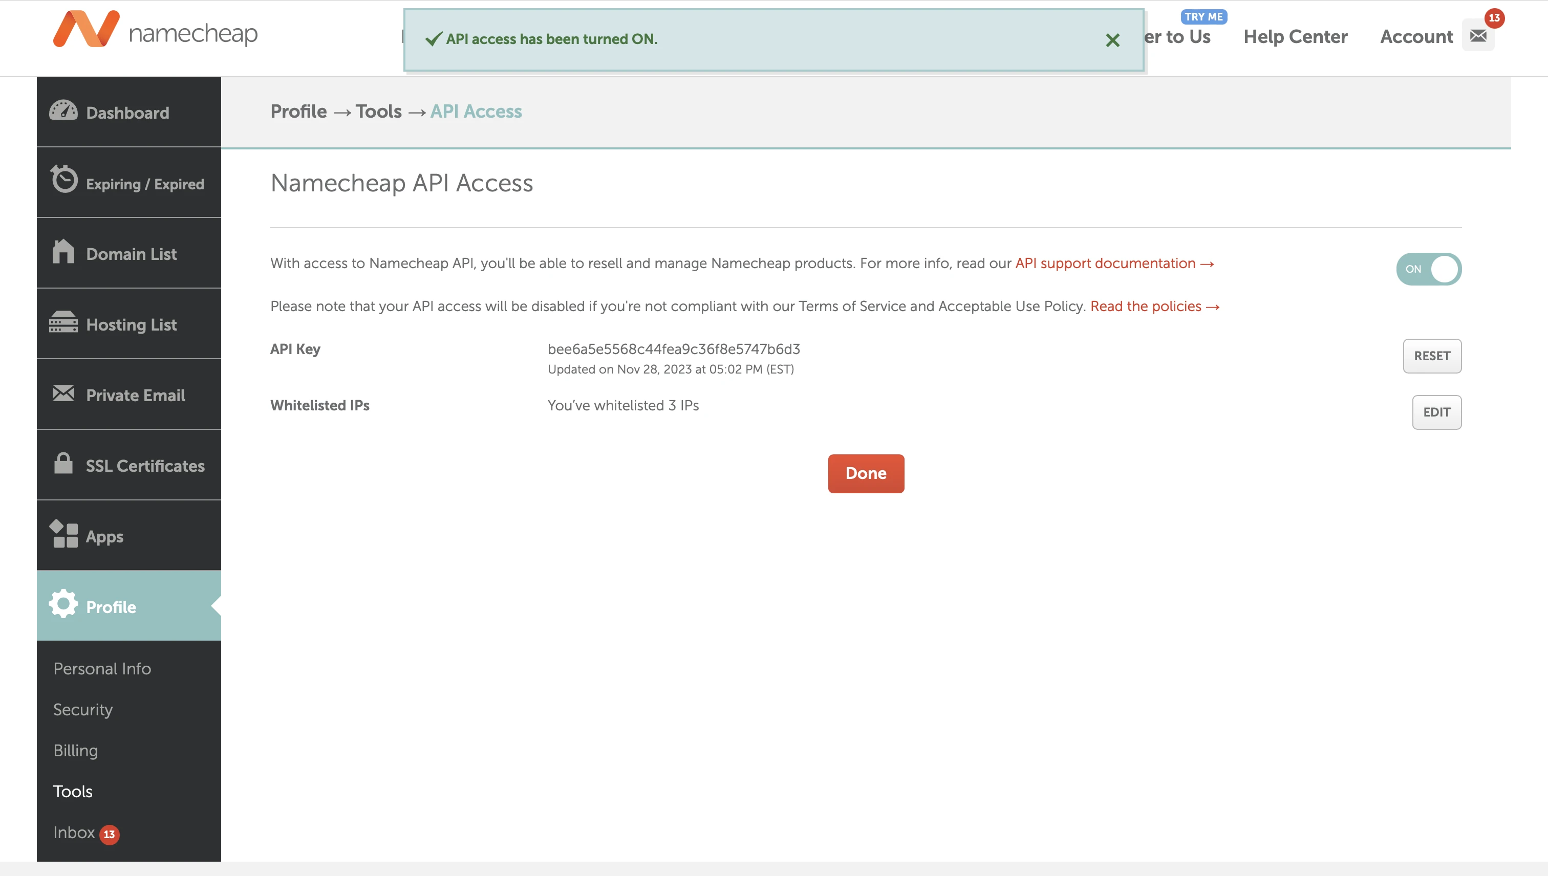The image size is (1548, 876).
Task: Click the Dashboard gauge icon
Action: click(63, 111)
